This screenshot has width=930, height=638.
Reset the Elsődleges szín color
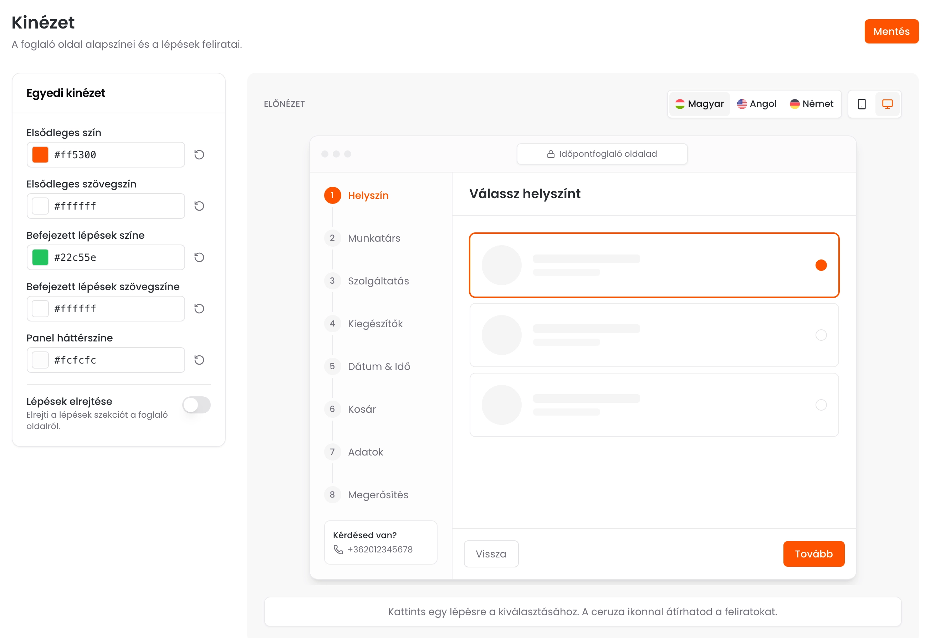199,155
